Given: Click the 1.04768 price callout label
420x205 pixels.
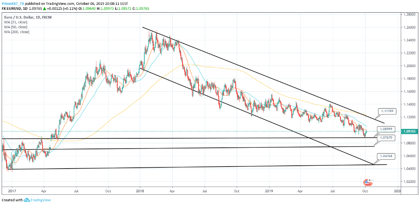Looking at the screenshot, I should [x=386, y=156].
